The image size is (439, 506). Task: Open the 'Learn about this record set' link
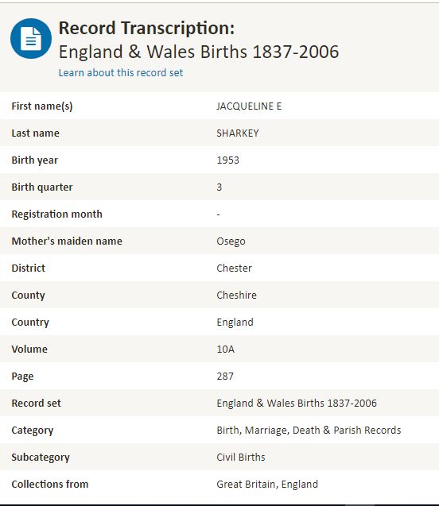pyautogui.click(x=121, y=72)
